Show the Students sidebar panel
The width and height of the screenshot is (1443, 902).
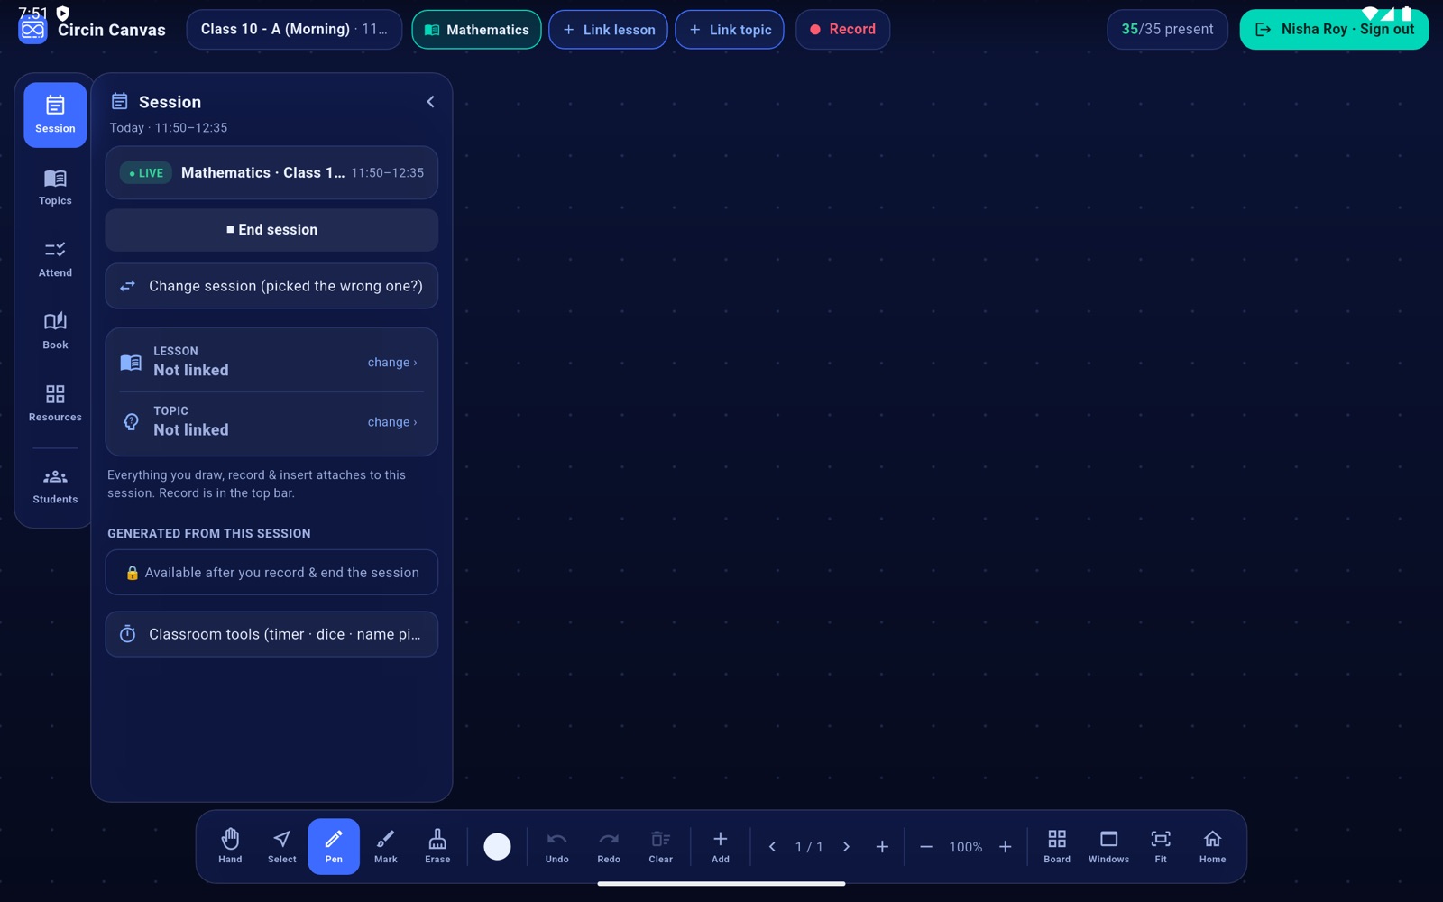[x=55, y=485]
